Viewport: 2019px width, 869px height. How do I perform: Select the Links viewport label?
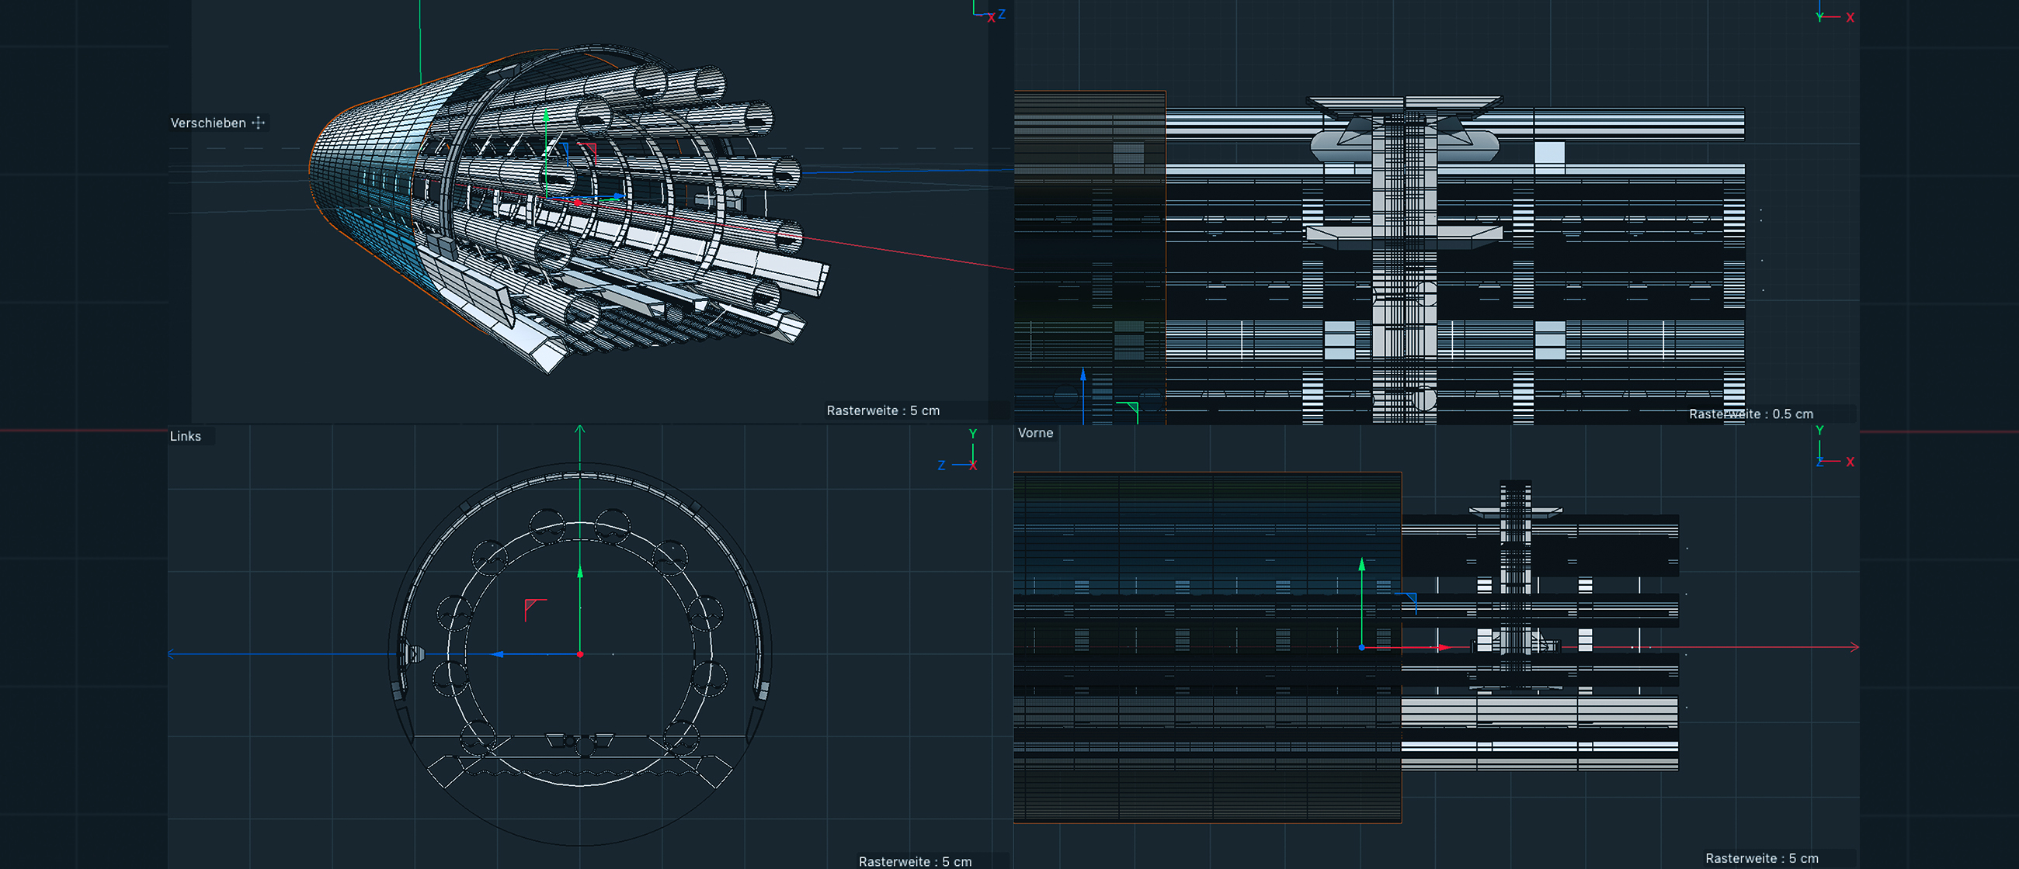click(x=185, y=436)
